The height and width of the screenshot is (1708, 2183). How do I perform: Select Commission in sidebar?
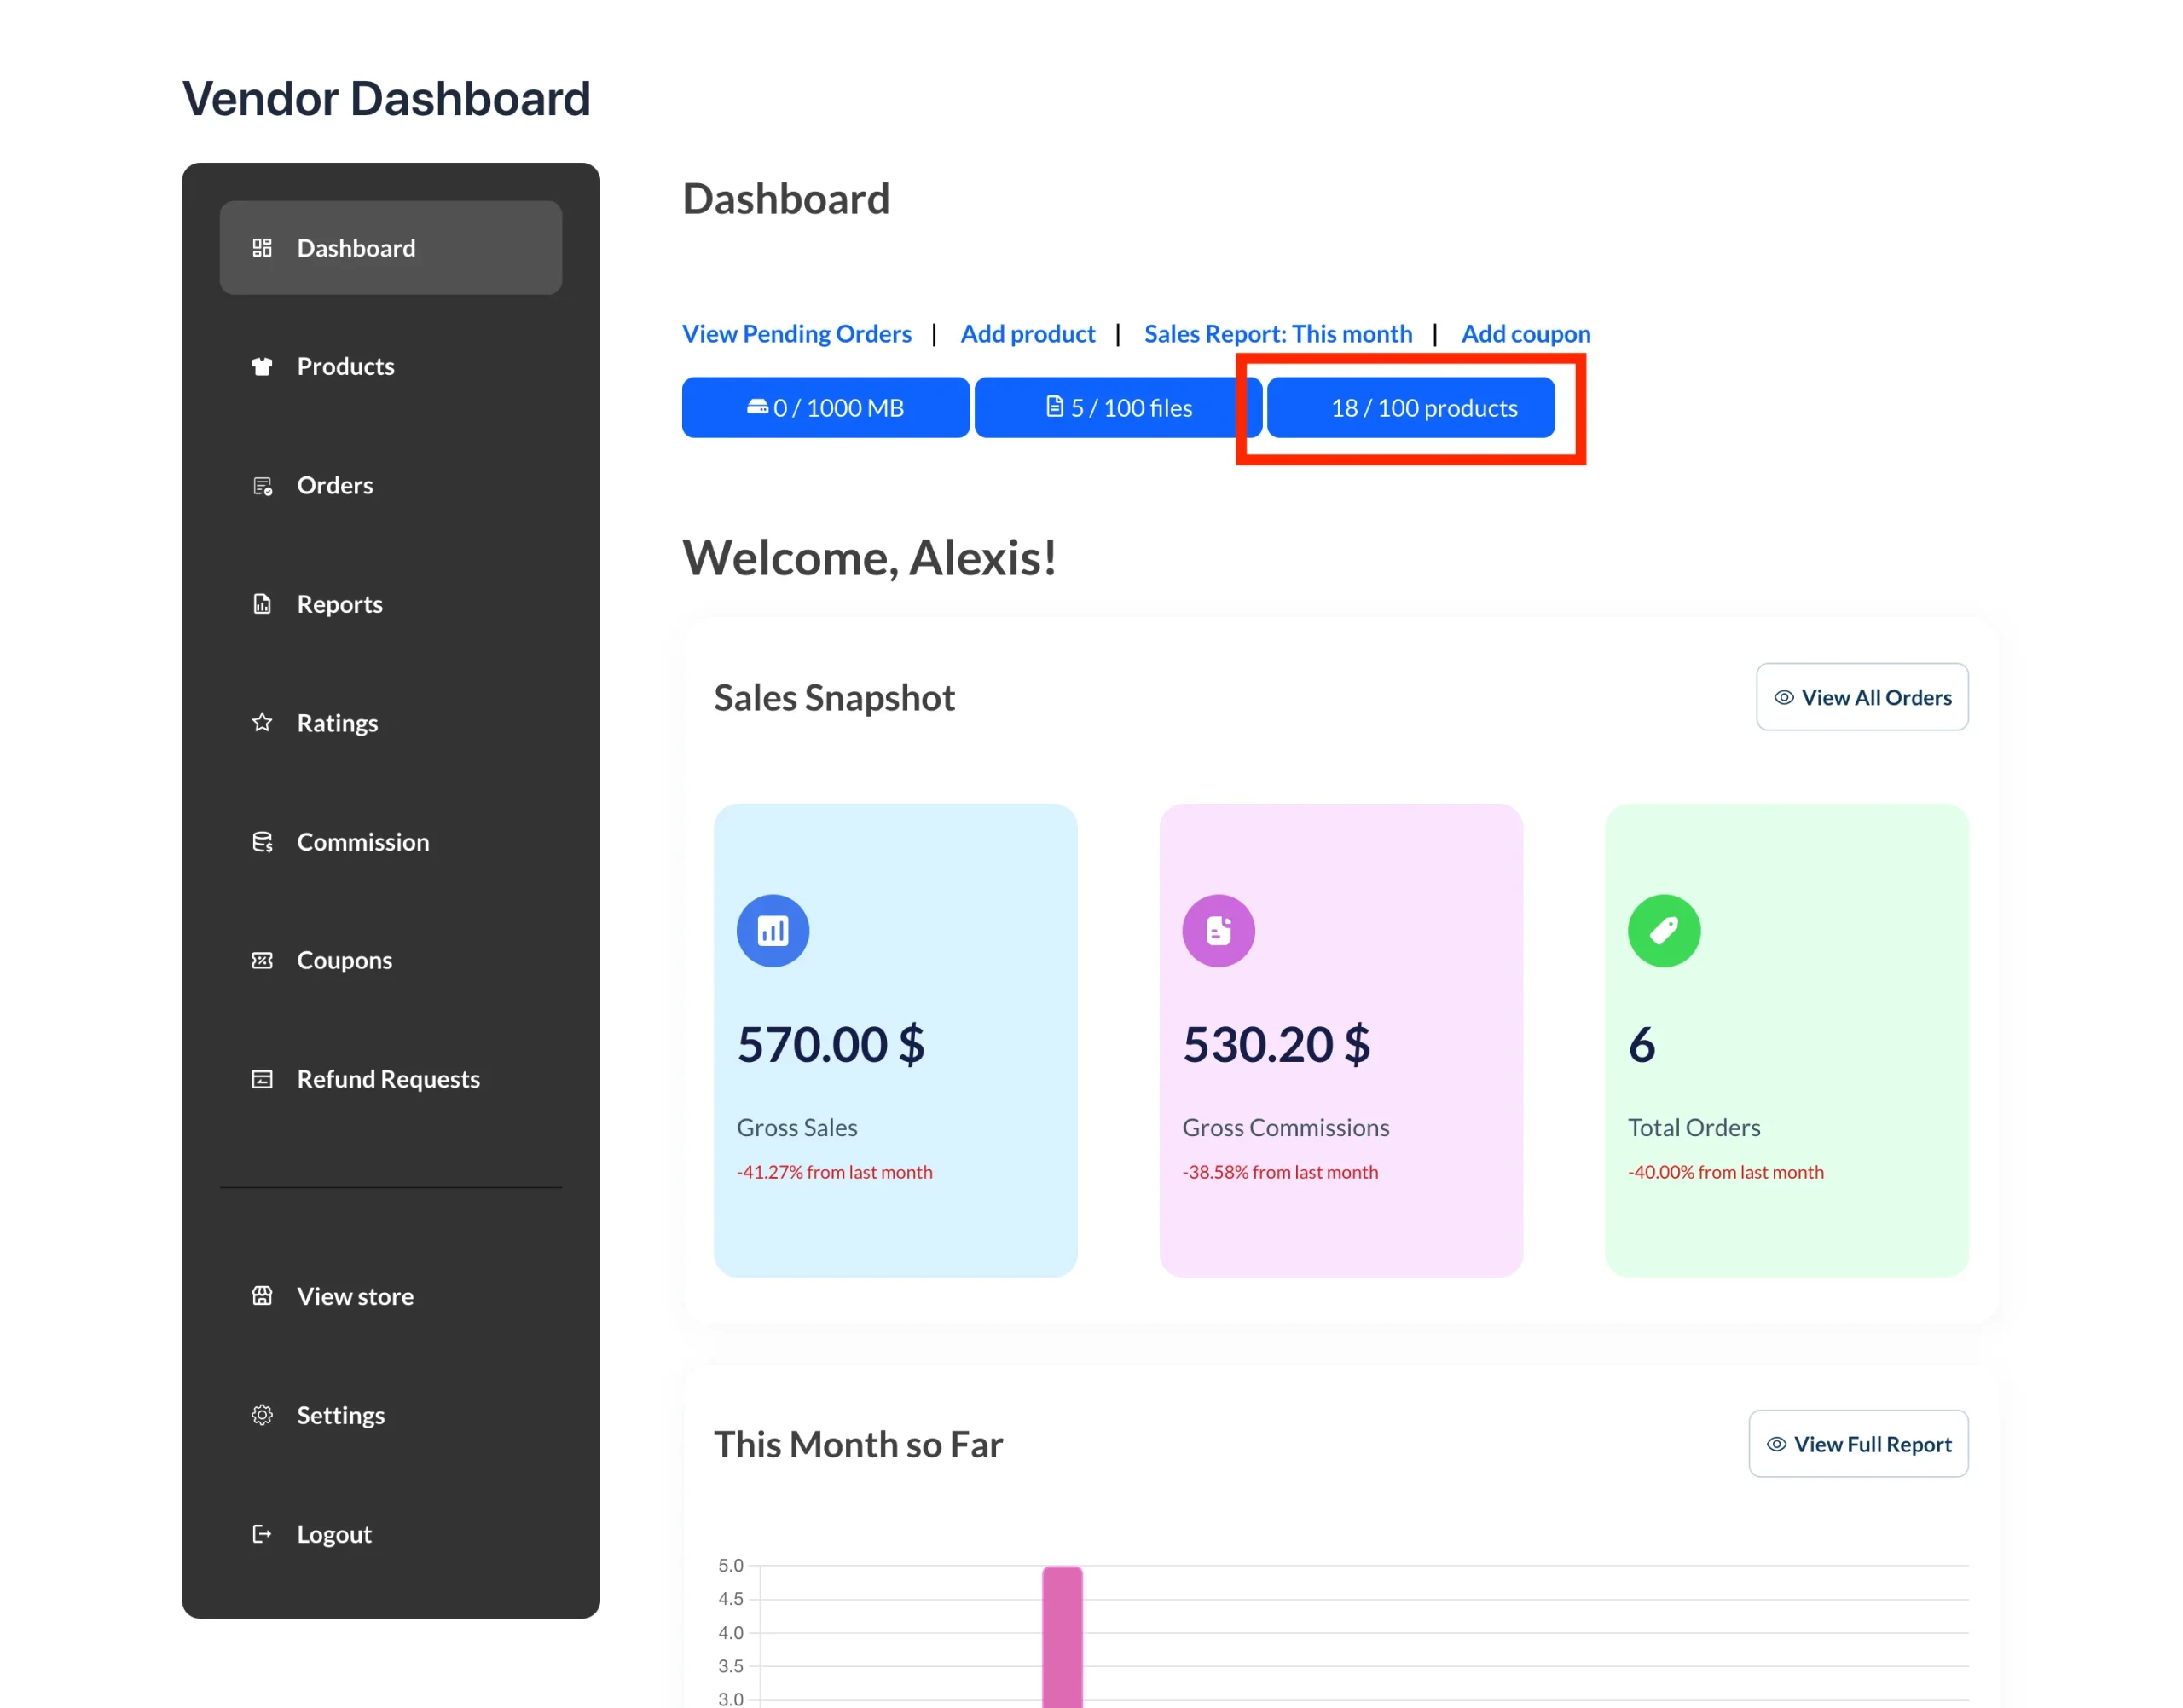pos(391,842)
